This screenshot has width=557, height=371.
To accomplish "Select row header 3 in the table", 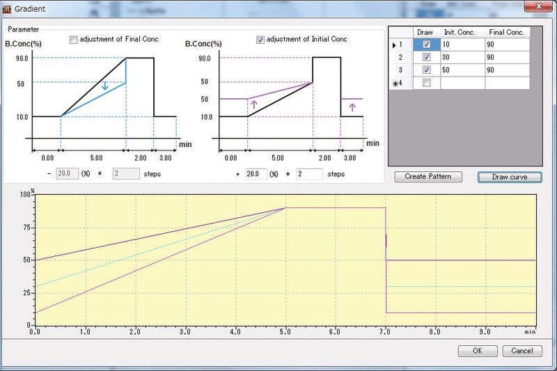I will (x=401, y=70).
